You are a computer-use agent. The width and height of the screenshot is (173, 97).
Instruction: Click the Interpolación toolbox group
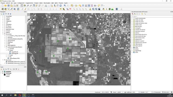[138, 39]
